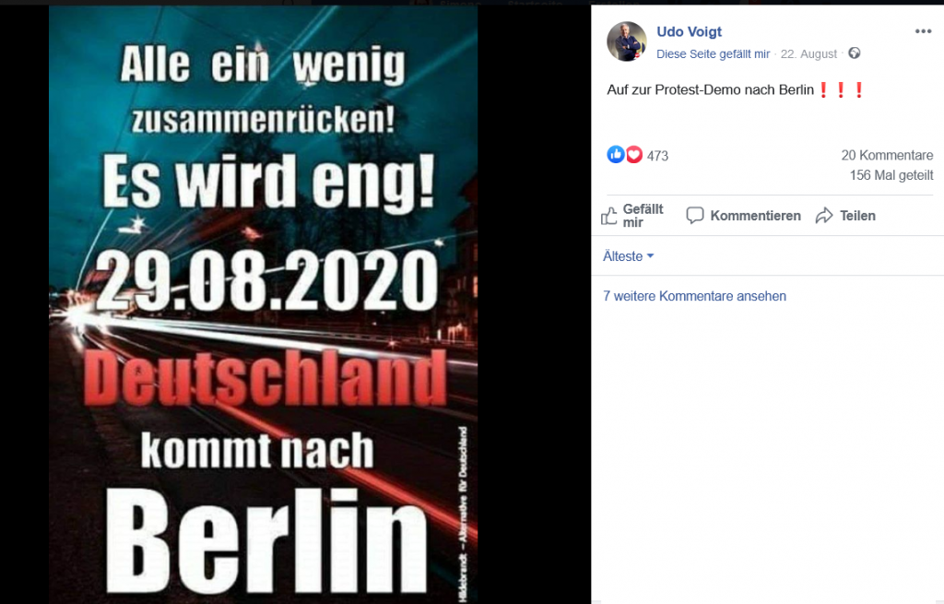Open Udo Voigt's profile picture
The height and width of the screenshot is (604, 944).
coord(627,41)
